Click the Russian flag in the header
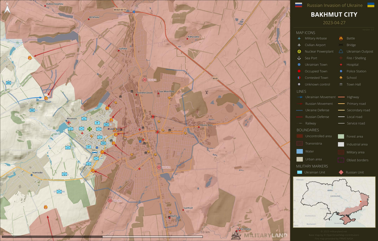This screenshot has width=378, height=241. pyautogui.click(x=299, y=5)
